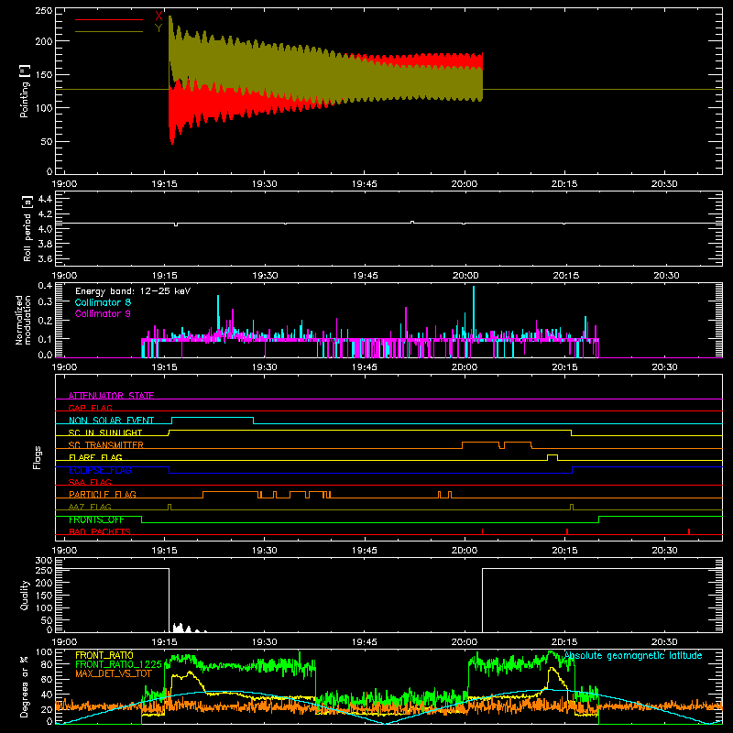The width and height of the screenshot is (733, 733).
Task: Click the FLARE_FLAG label
Action: point(95,457)
